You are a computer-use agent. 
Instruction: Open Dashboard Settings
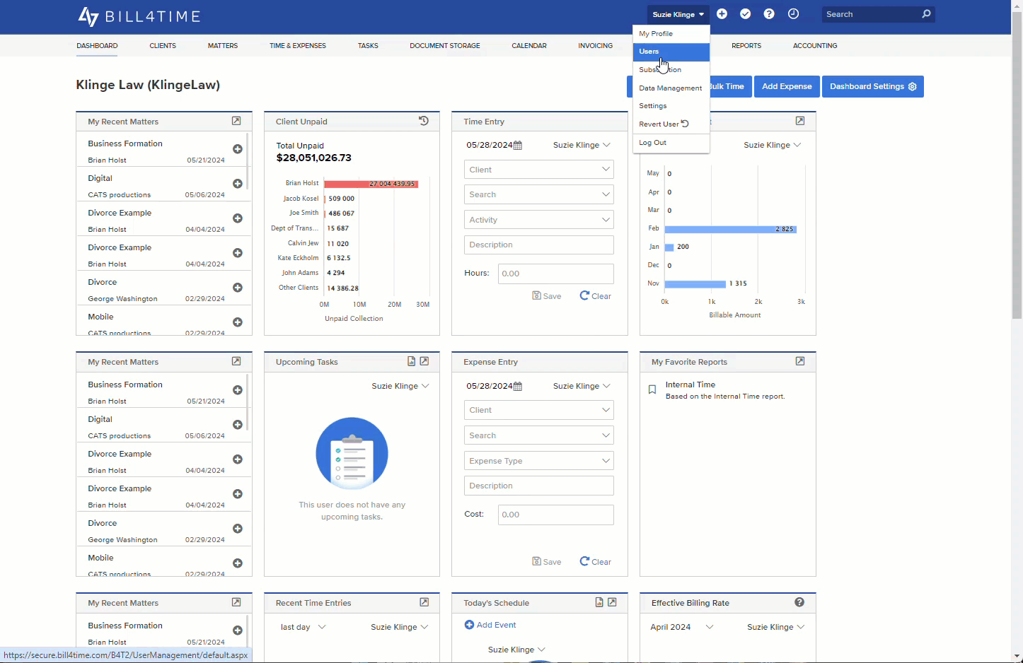(873, 86)
